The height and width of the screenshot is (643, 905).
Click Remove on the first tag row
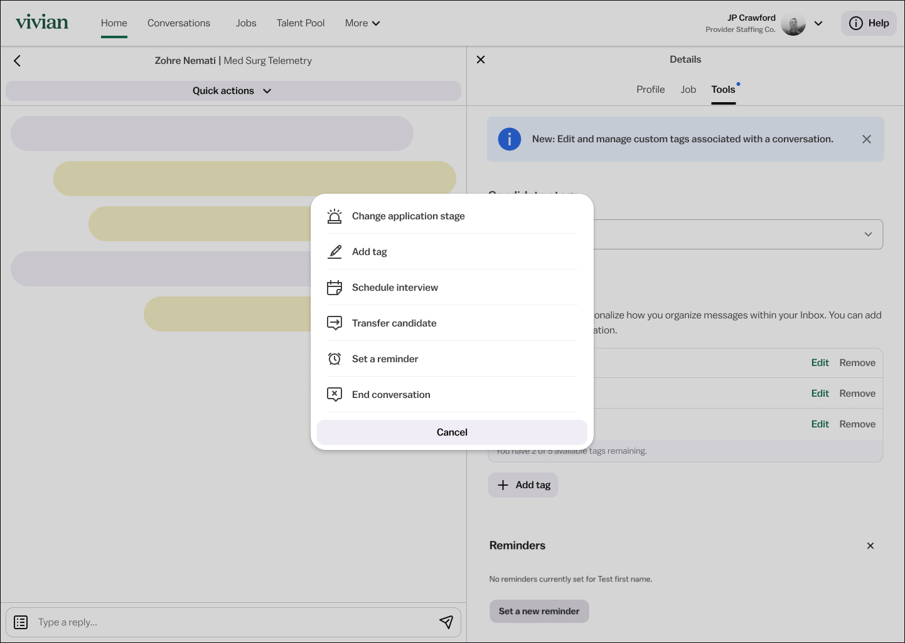(x=857, y=363)
